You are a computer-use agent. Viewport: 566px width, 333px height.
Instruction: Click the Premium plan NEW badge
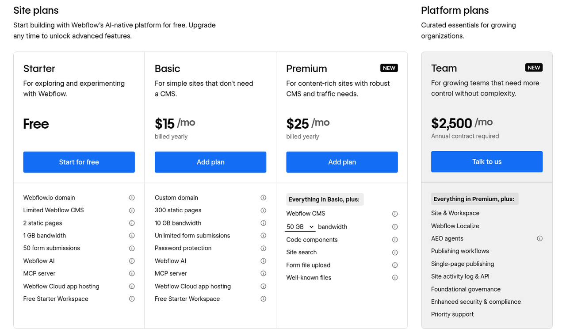389,68
